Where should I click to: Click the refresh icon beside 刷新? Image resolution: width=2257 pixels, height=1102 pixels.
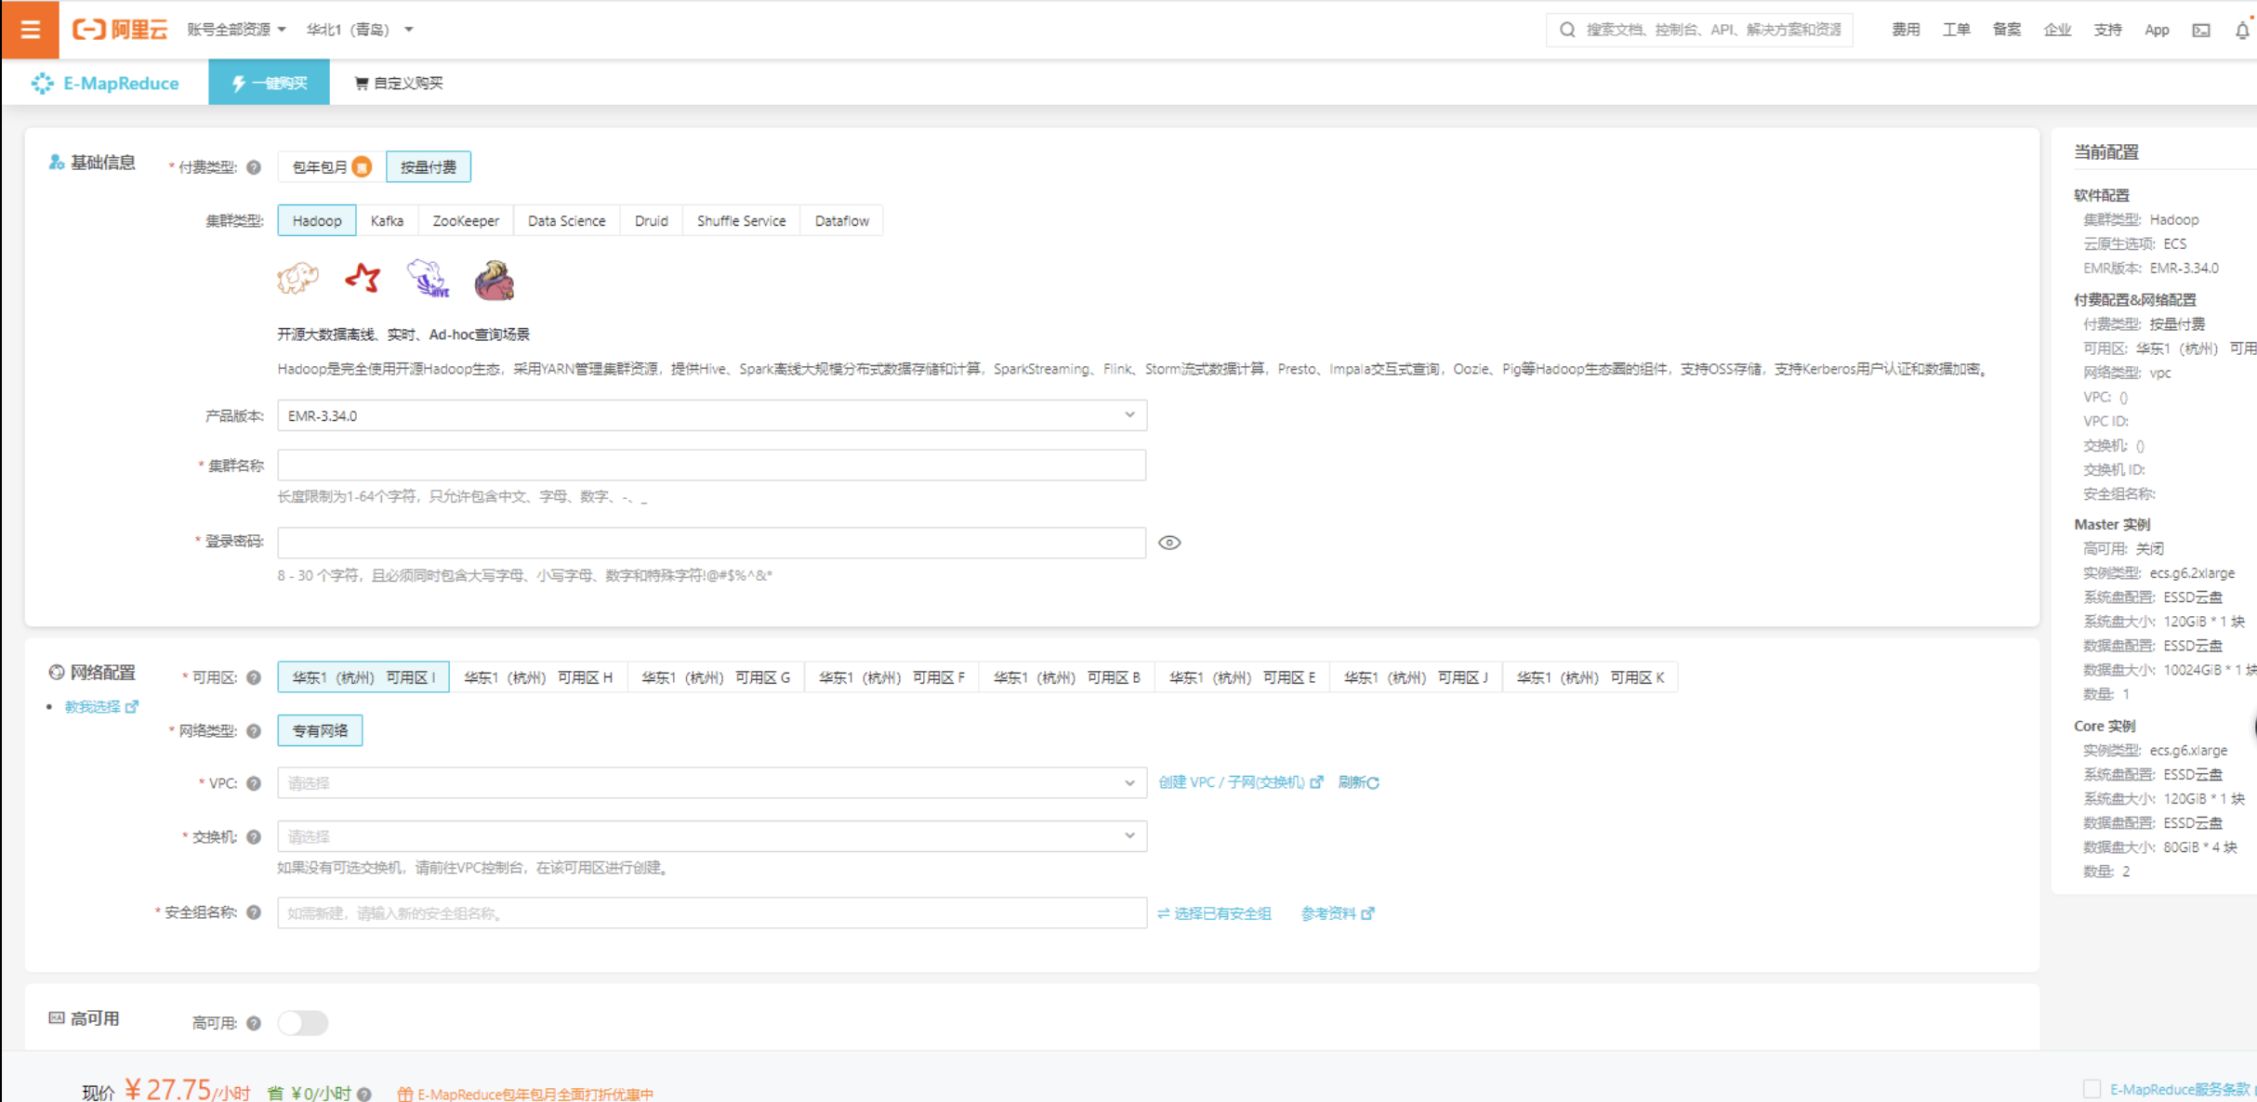1373,783
